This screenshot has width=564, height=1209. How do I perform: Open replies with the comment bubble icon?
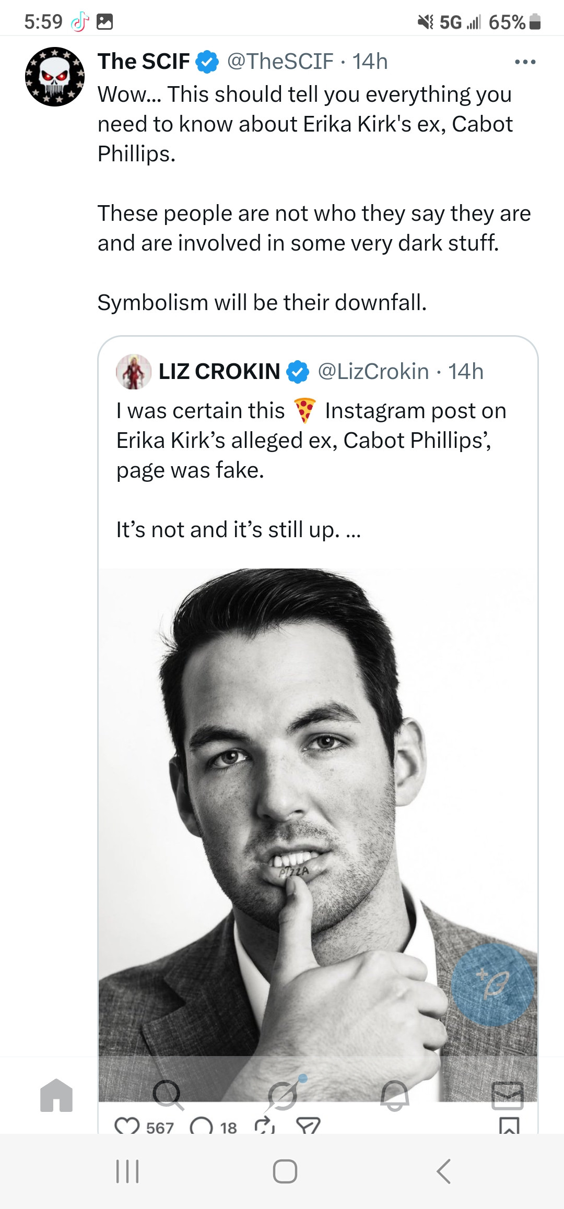pos(201,1127)
